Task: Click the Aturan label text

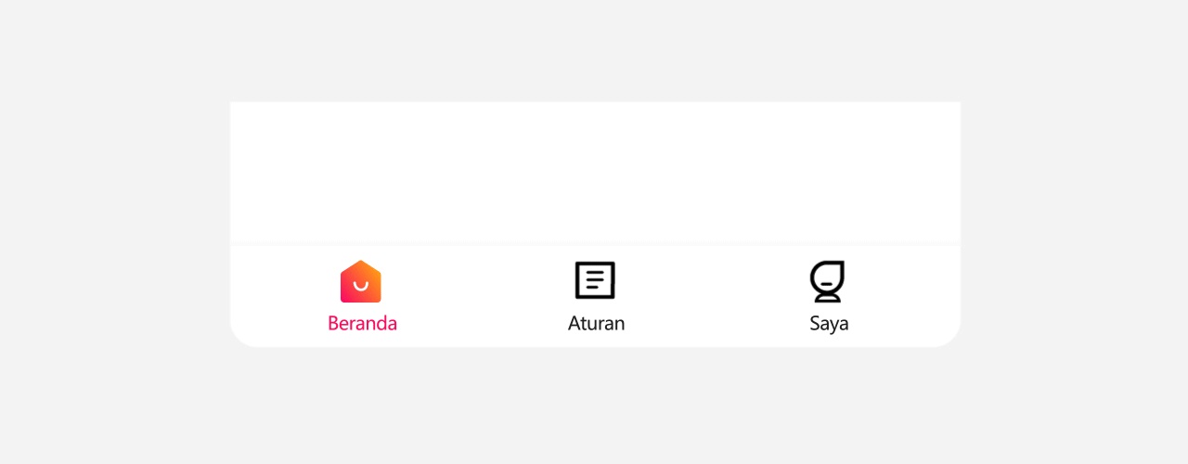Action: tap(596, 323)
